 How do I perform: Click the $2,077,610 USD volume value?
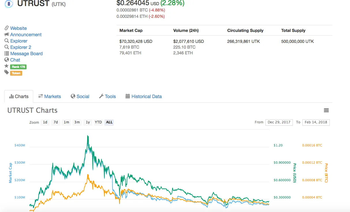pos(189,41)
